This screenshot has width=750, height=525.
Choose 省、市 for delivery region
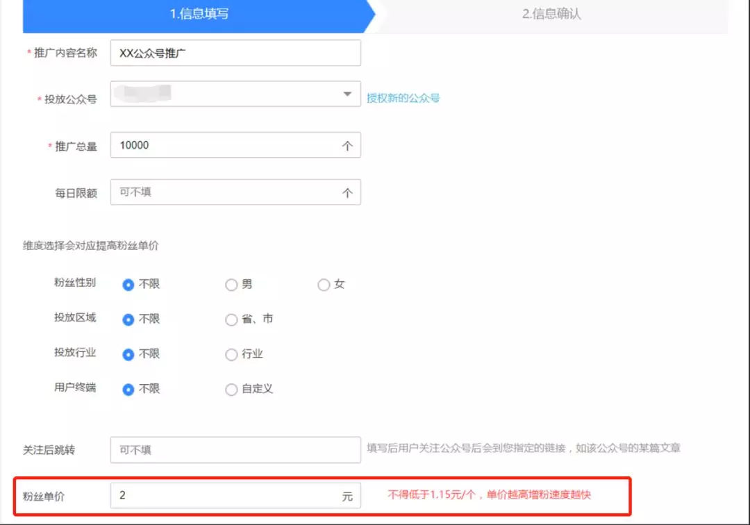coord(231,319)
